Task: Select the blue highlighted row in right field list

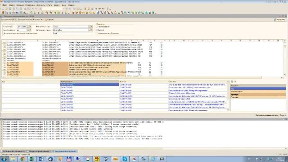Action: tap(258, 89)
